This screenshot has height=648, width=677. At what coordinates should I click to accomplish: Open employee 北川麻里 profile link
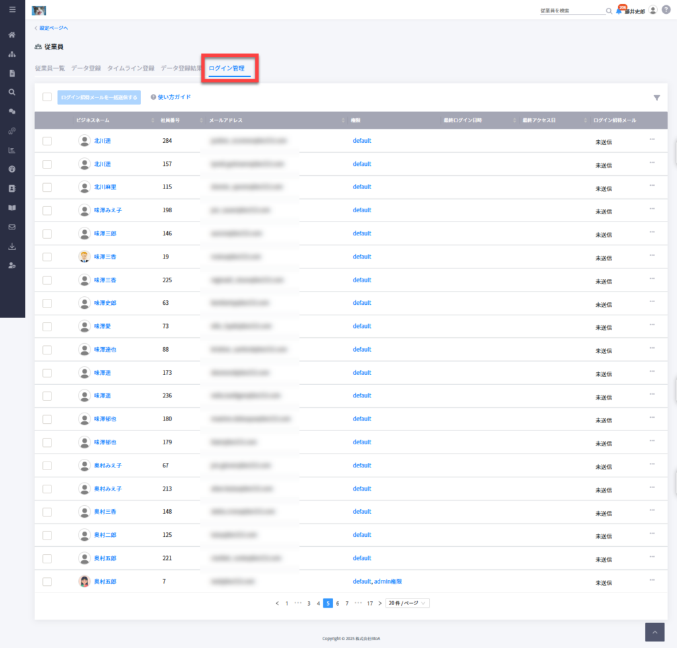click(105, 187)
